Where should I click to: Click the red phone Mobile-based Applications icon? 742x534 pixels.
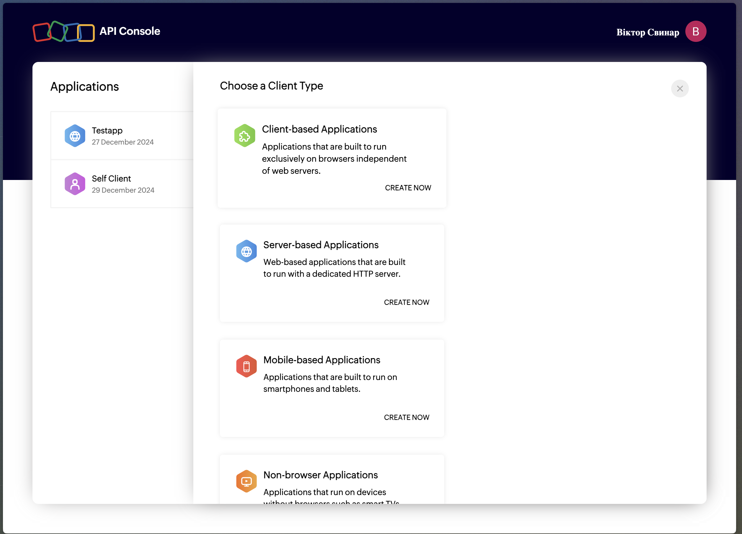pos(246,366)
